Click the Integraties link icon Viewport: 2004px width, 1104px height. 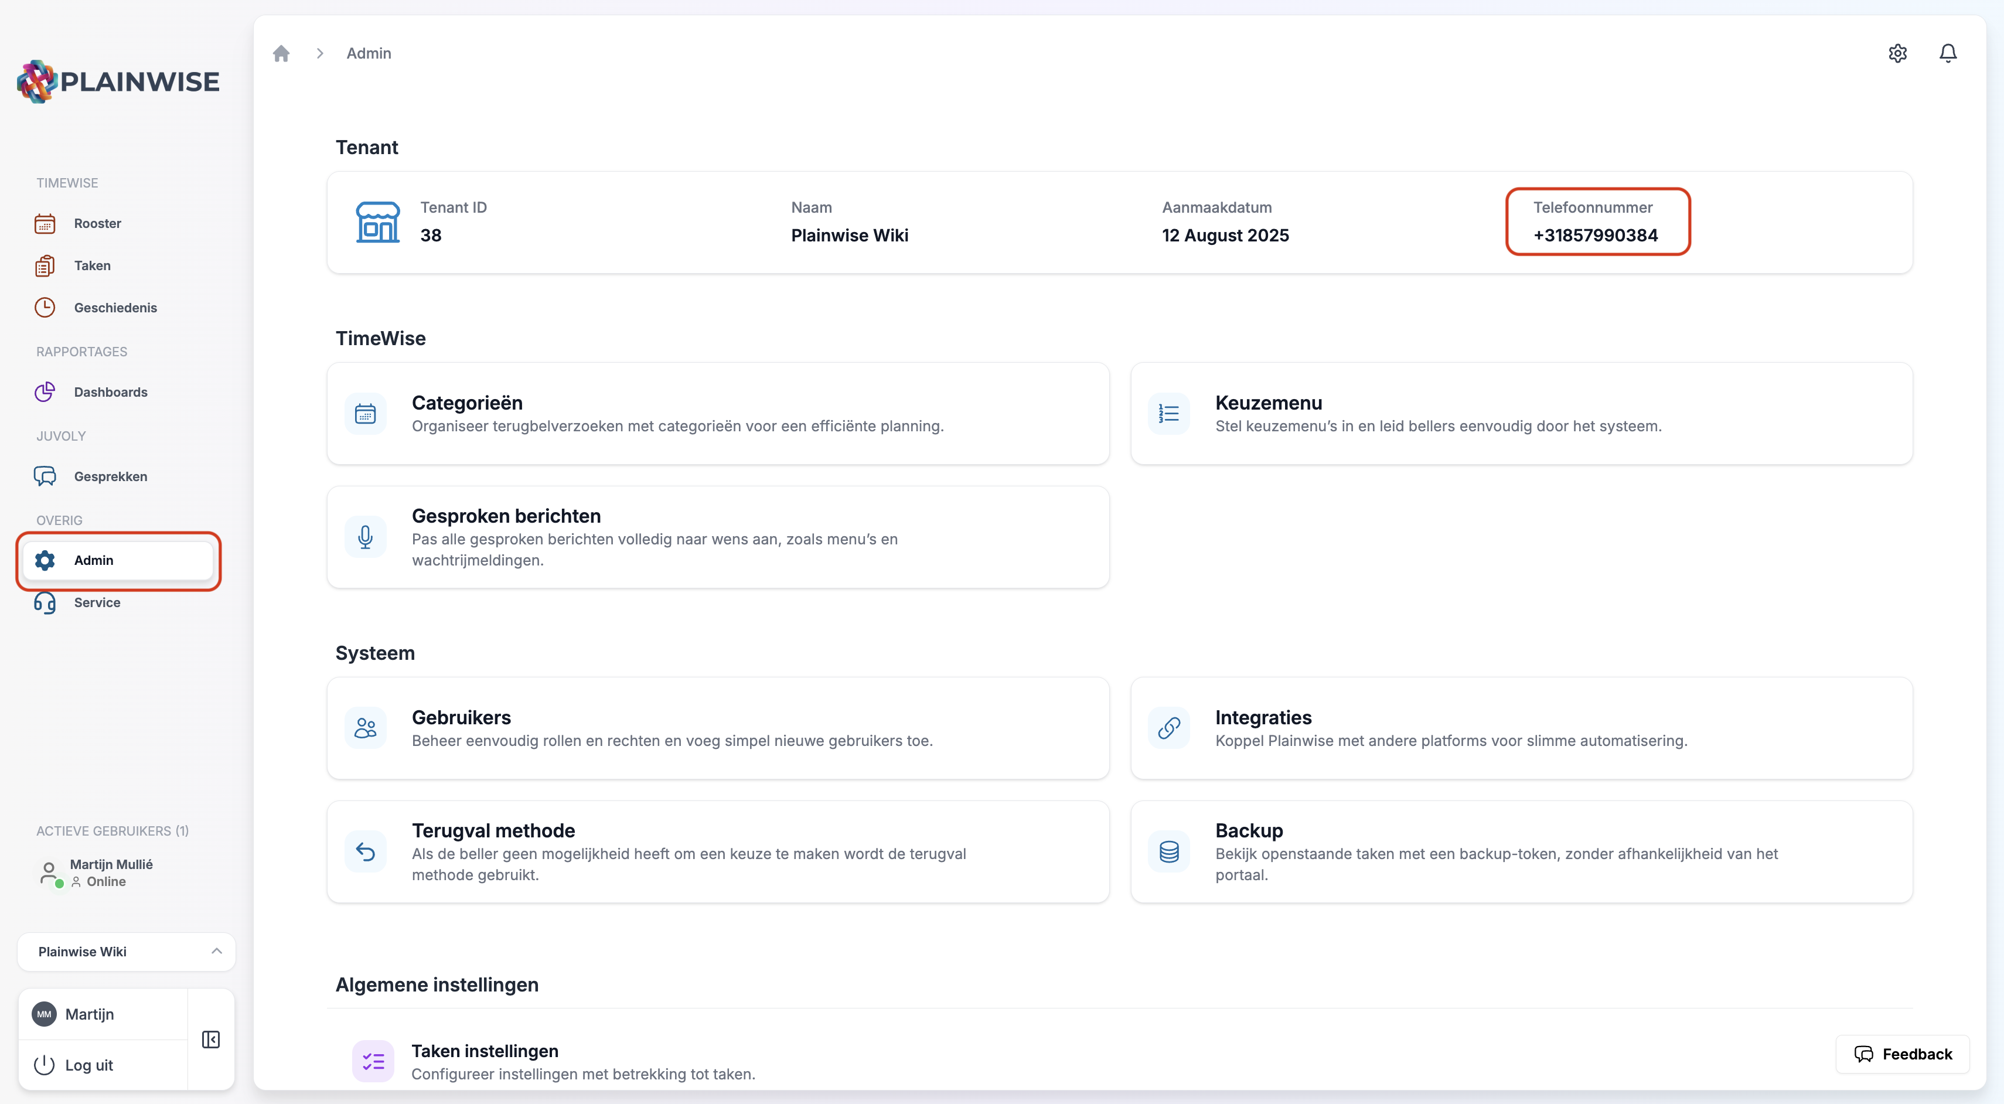1168,728
